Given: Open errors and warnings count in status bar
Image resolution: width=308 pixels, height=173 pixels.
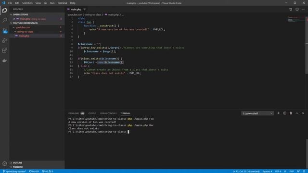Looking at the screenshot, I should pyautogui.click(x=47, y=171).
